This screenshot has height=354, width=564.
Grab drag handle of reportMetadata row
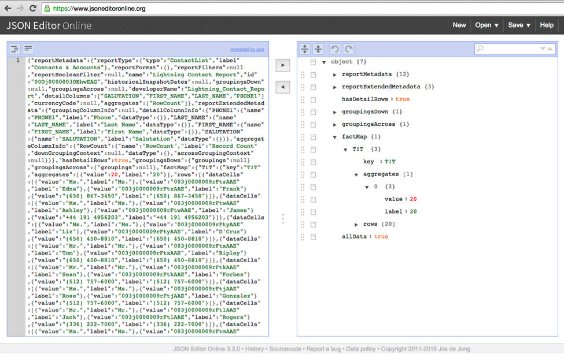pyautogui.click(x=303, y=74)
